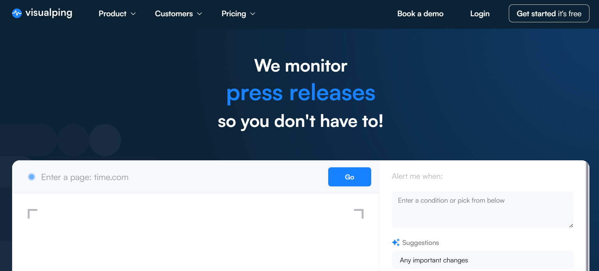Open the Book a demo link

pos(420,14)
